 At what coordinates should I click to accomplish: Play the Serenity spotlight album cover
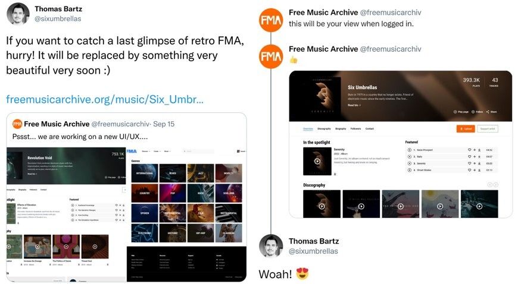317,161
